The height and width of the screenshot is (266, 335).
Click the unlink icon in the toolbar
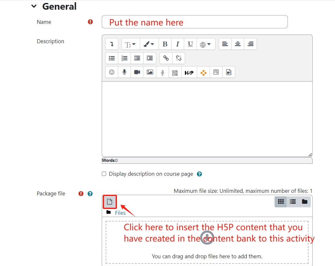click(179, 58)
